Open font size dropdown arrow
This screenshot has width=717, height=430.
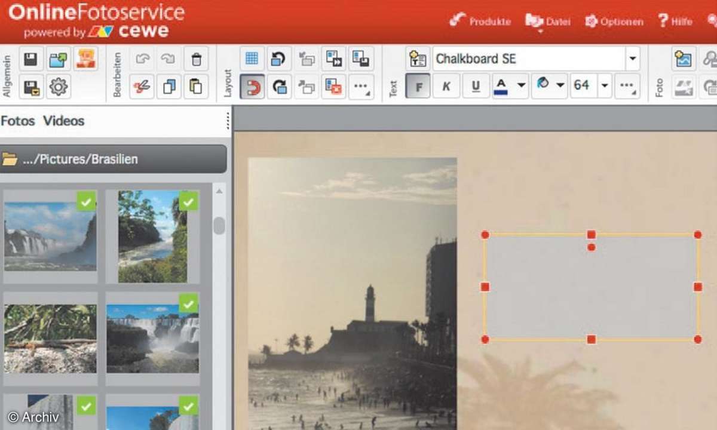pyautogui.click(x=605, y=86)
